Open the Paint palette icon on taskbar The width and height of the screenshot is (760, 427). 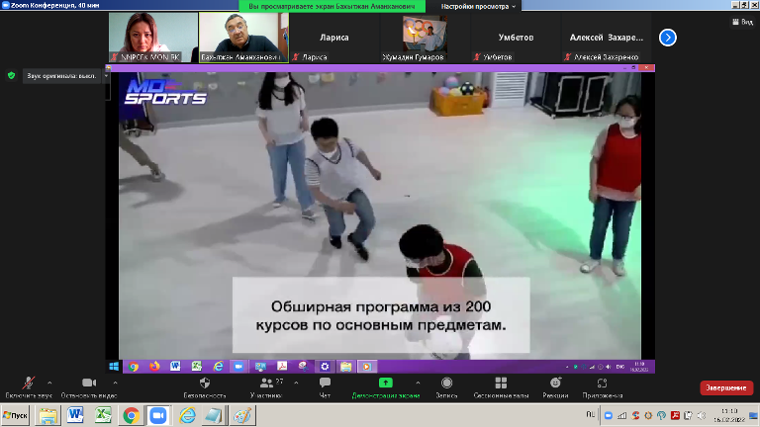[241, 415]
